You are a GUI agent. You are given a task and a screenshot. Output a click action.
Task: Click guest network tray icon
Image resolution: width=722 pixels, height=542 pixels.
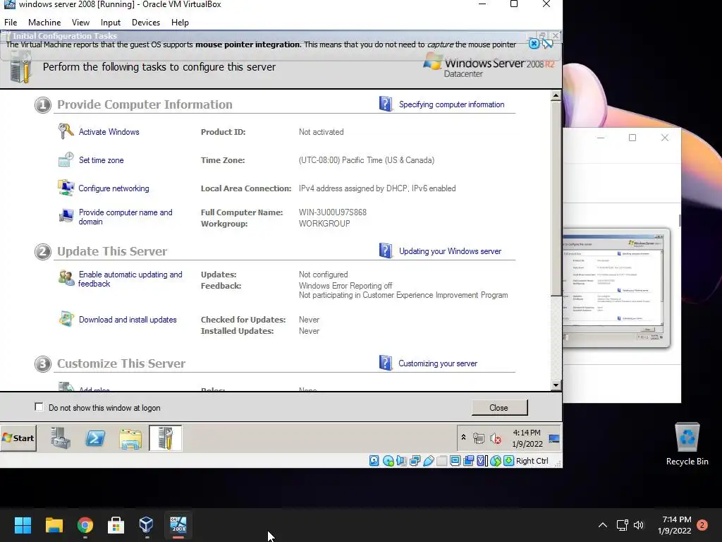(479, 438)
